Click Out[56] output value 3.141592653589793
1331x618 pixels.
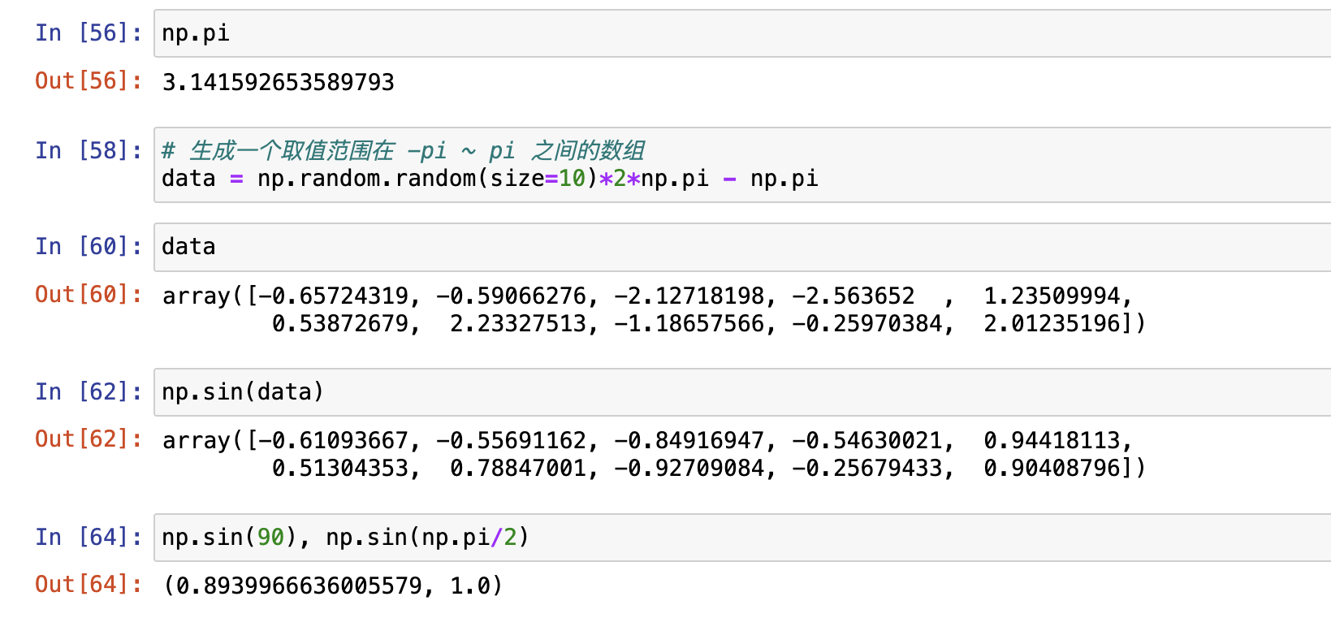[x=278, y=82]
